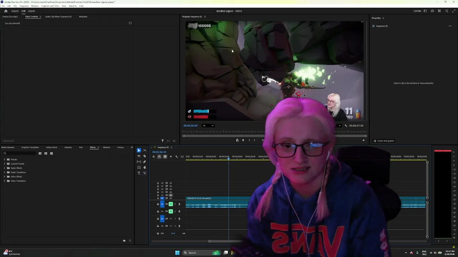458x257 pixels.
Task: Click Create new graphic button
Action: [x=384, y=141]
